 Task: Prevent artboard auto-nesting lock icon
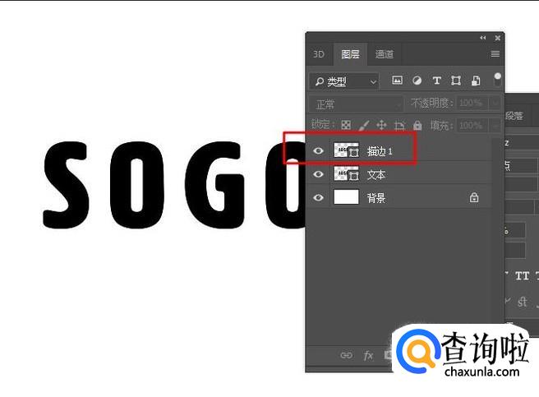[x=399, y=126]
